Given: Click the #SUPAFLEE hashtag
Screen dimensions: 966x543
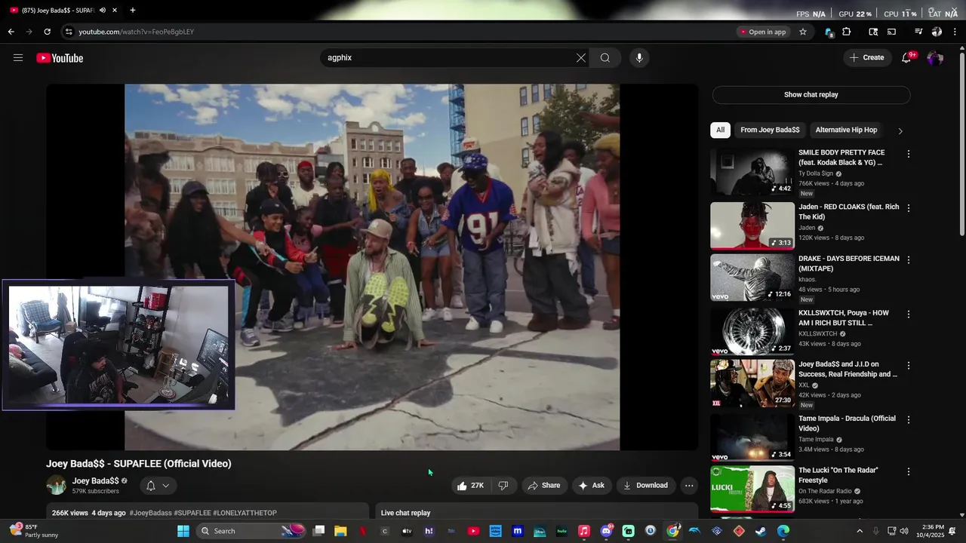Looking at the screenshot, I should (192, 513).
